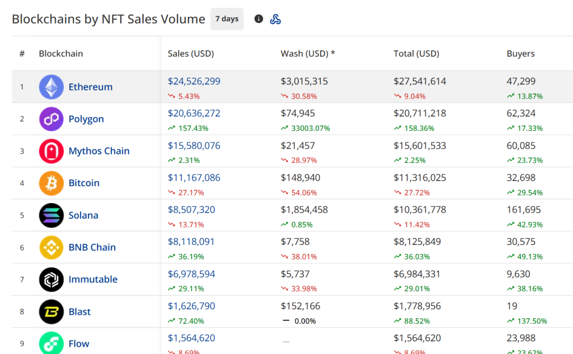
Task: Open the Mythos Chain name link
Action: click(x=99, y=151)
